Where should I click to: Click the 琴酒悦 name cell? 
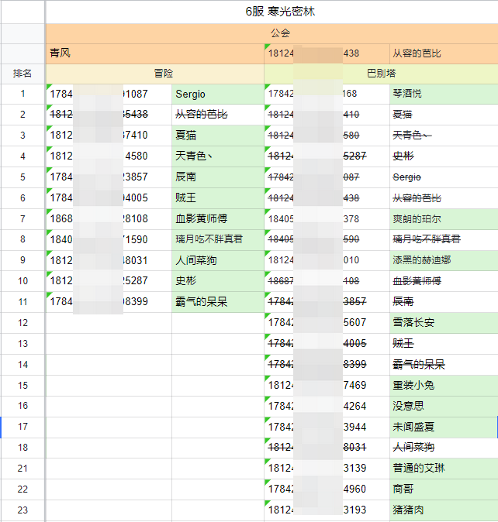[442, 94]
